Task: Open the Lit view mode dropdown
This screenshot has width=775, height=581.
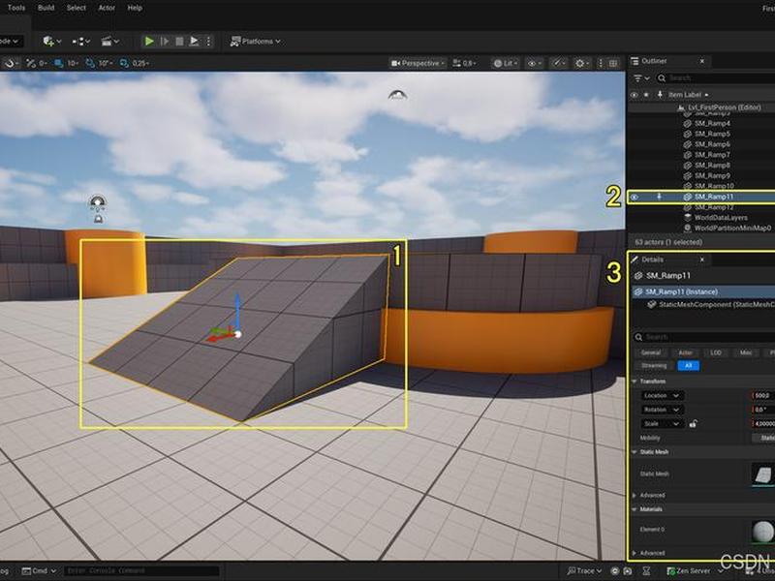Action: coord(506,63)
